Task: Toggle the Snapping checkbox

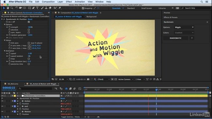Action: pyautogui.click(x=83, y=8)
